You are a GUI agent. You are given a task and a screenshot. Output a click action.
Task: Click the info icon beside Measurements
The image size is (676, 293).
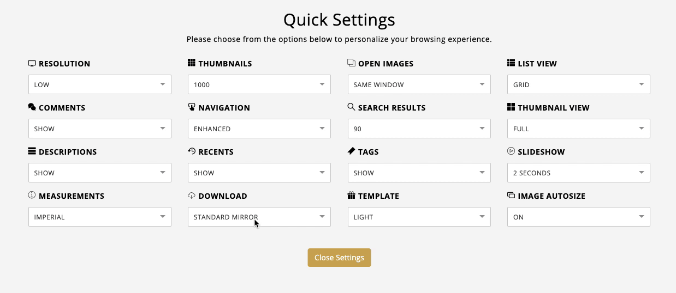point(32,196)
